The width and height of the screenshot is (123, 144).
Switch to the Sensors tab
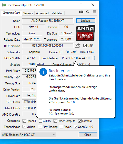tap(28, 13)
